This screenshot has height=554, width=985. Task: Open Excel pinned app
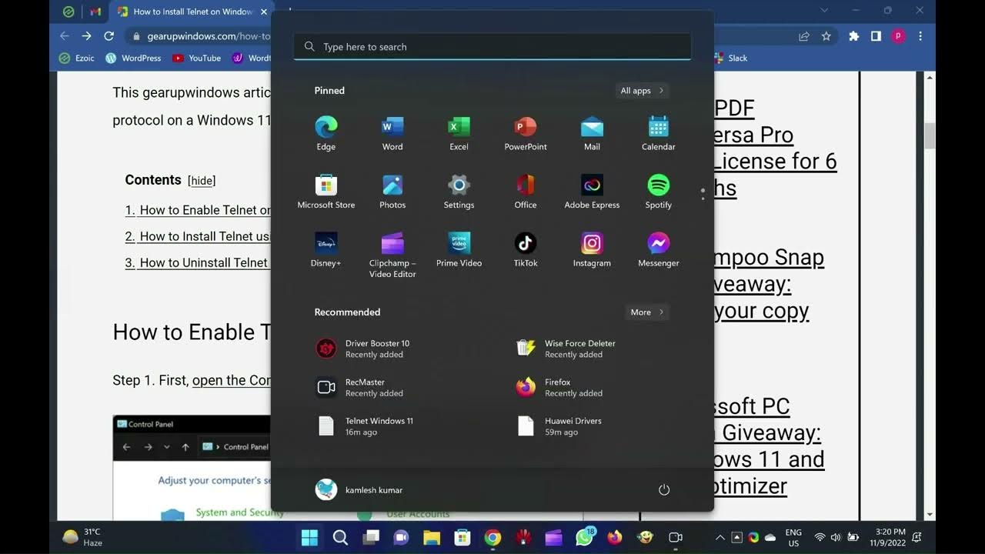click(459, 133)
